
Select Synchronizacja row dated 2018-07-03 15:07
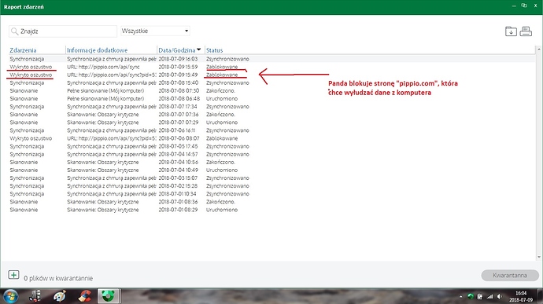[271, 178]
